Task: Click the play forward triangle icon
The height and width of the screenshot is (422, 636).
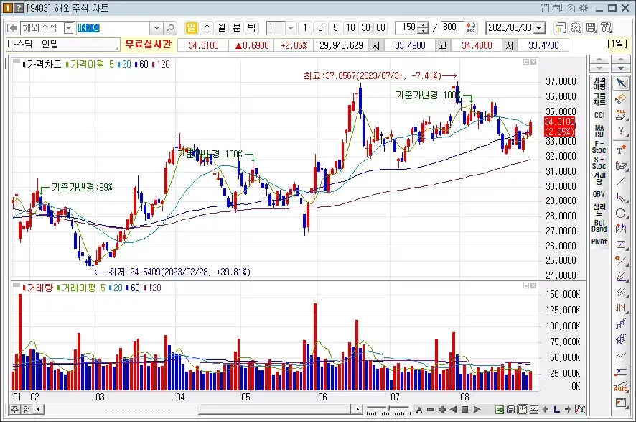Action: click(x=477, y=409)
